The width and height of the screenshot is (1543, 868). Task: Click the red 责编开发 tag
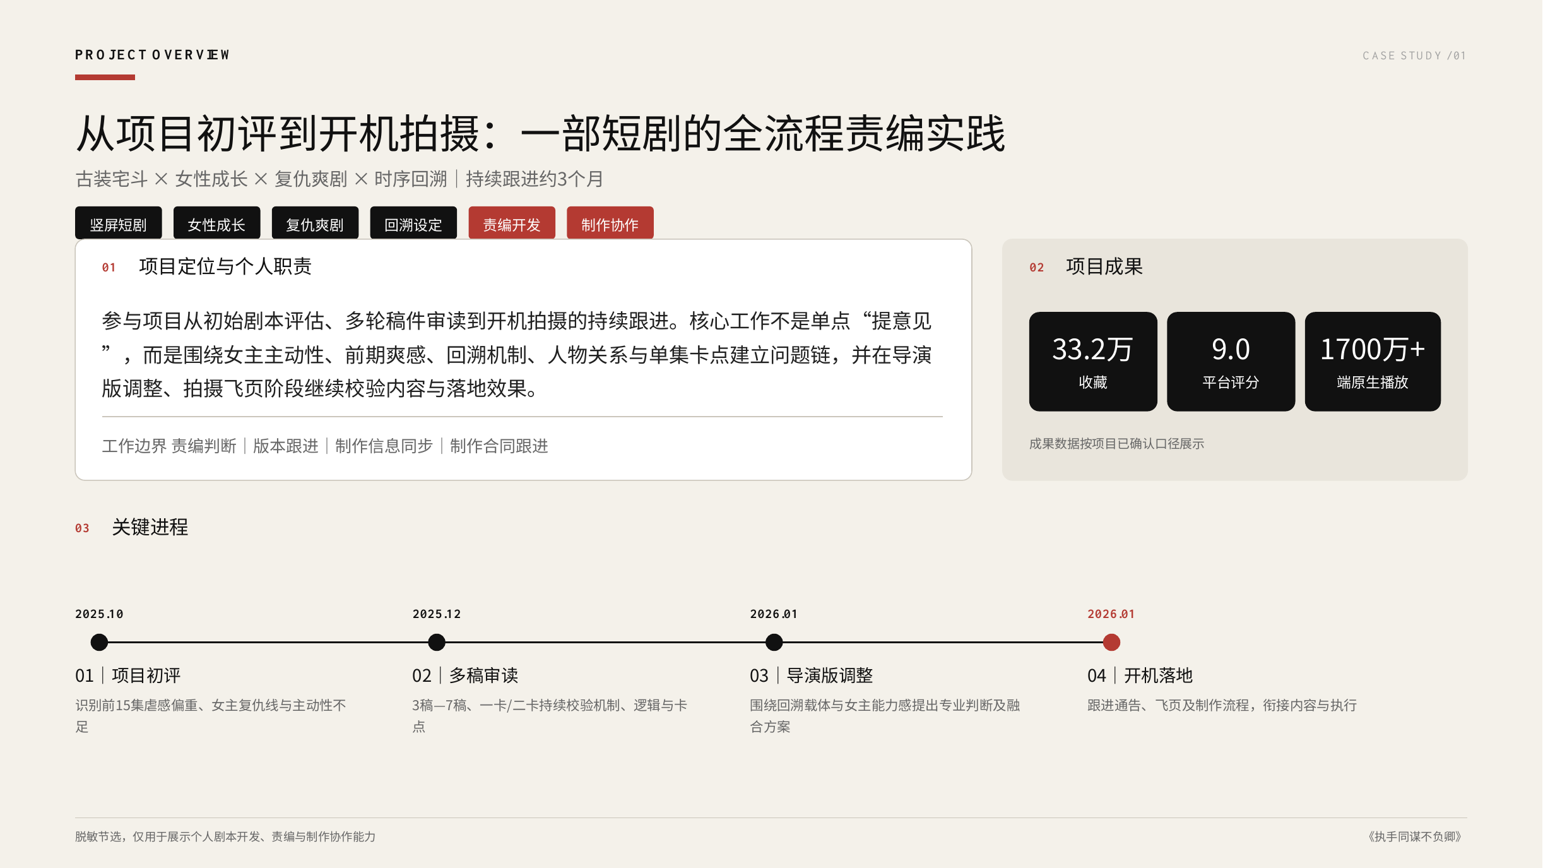(512, 224)
